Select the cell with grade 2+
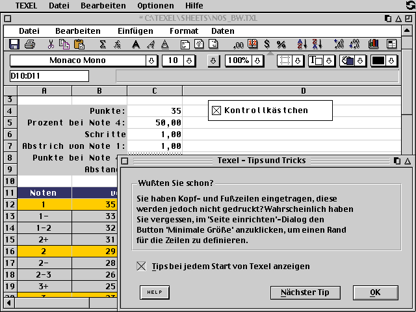Viewport: 416px width, 312px height. click(44, 239)
